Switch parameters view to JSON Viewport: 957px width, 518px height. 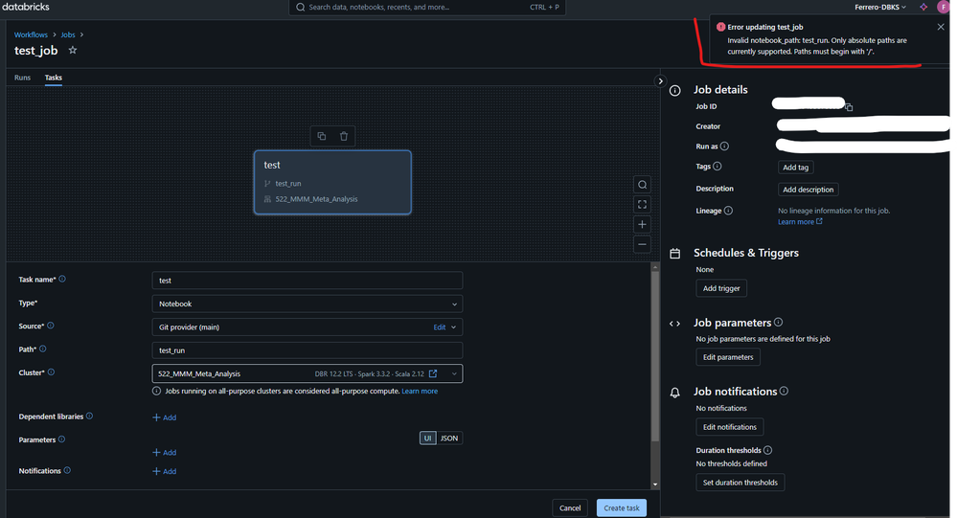pyautogui.click(x=449, y=438)
